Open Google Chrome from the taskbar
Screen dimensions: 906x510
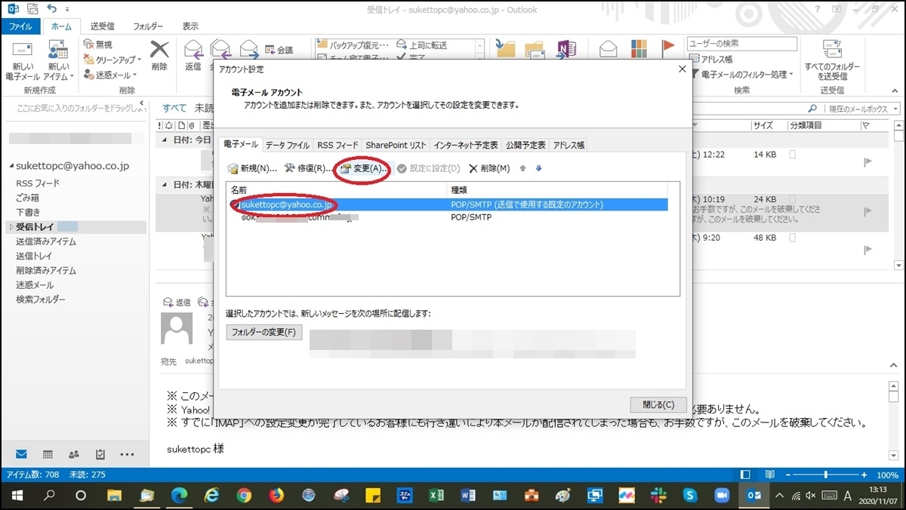click(x=243, y=496)
